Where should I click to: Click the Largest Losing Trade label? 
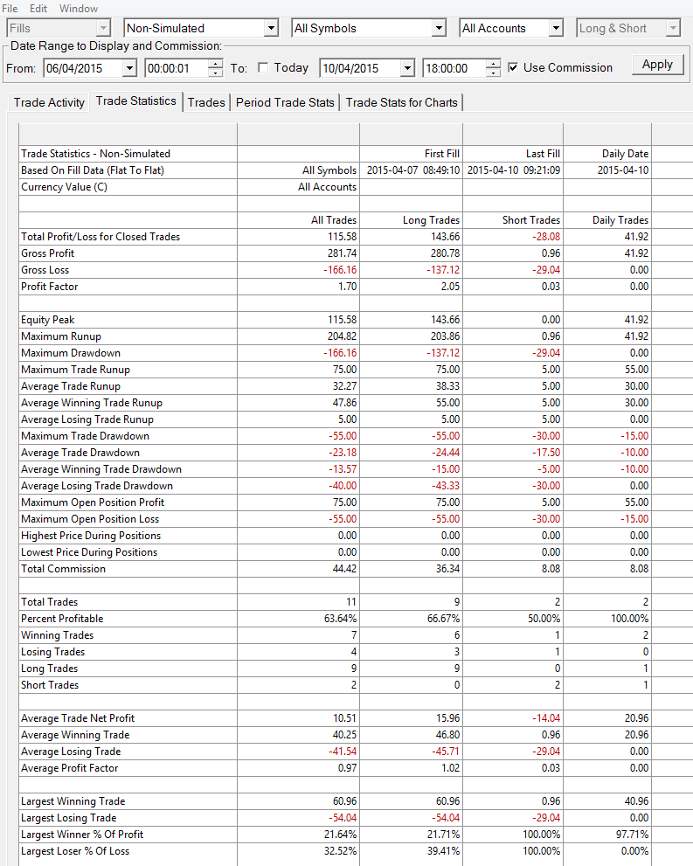pyautogui.click(x=68, y=818)
